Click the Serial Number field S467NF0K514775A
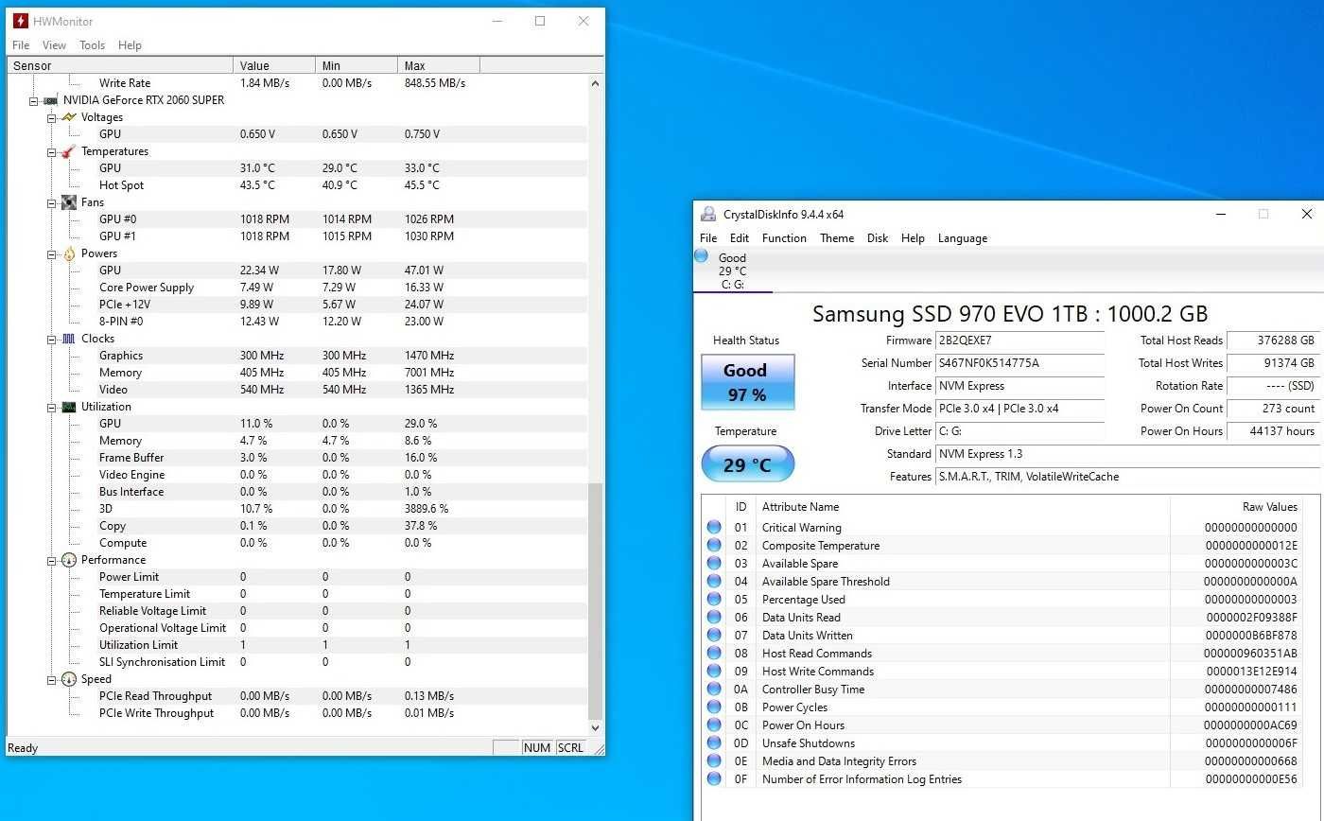Viewport: 1324px width, 821px height. coord(1019,363)
